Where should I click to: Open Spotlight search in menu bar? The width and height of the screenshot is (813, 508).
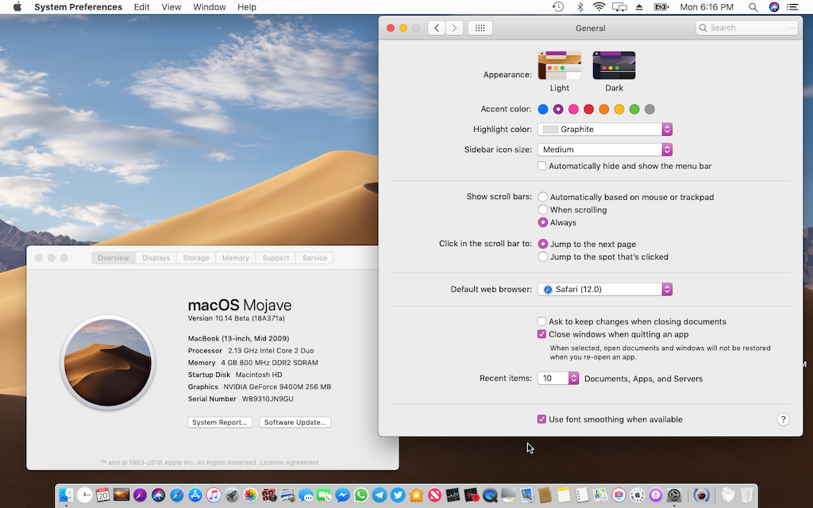[753, 6]
